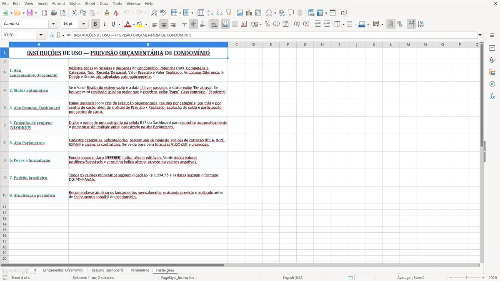Open the Data menu
Viewport: 500px width, 281px height.
(104, 3)
